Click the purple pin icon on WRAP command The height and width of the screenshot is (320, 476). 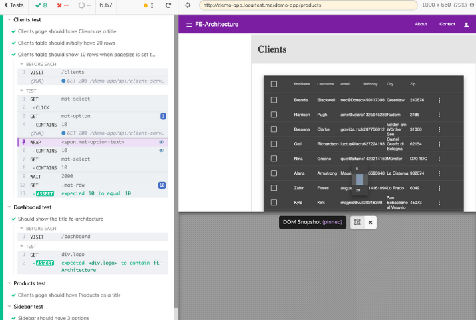point(23,142)
